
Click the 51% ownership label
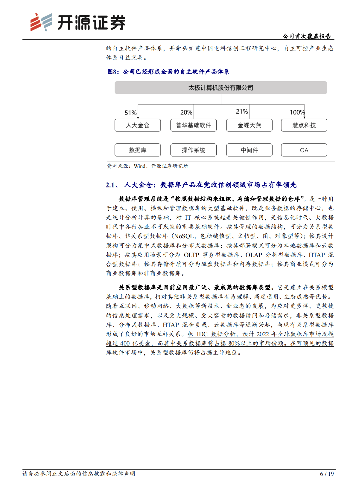130,113
